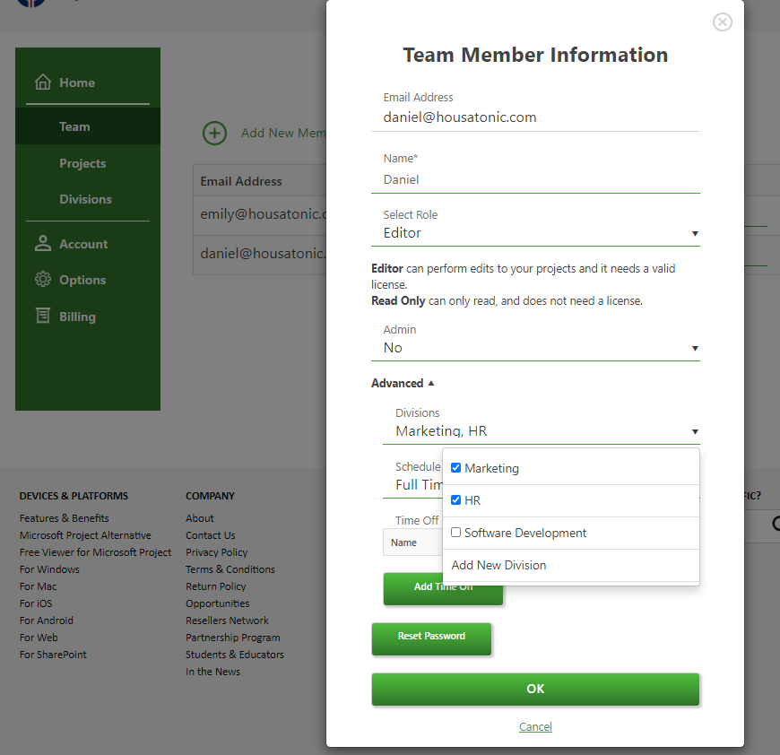Confirm changes with the OK button

(535, 689)
